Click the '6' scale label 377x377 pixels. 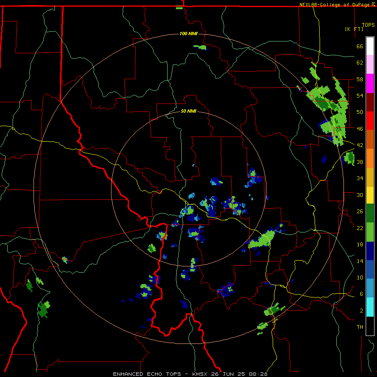(x=362, y=294)
